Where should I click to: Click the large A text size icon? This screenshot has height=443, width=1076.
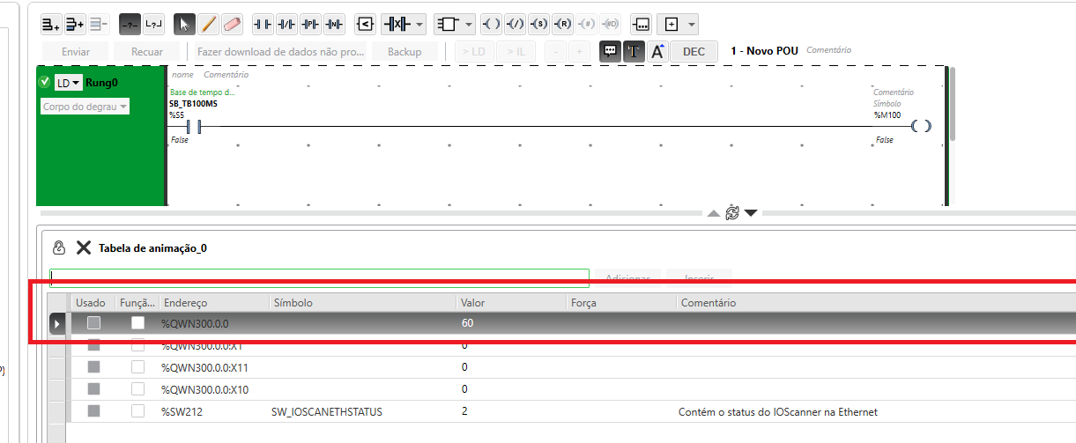click(x=657, y=51)
